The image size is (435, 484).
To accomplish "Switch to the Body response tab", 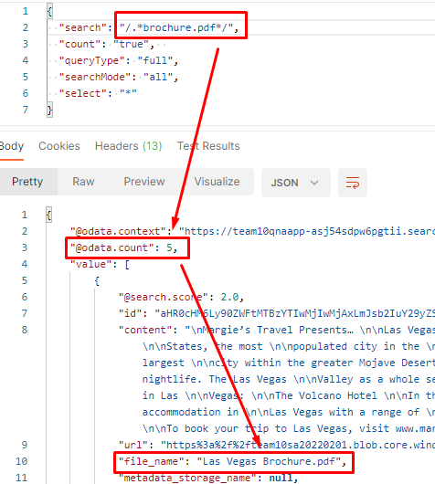I will [11, 146].
